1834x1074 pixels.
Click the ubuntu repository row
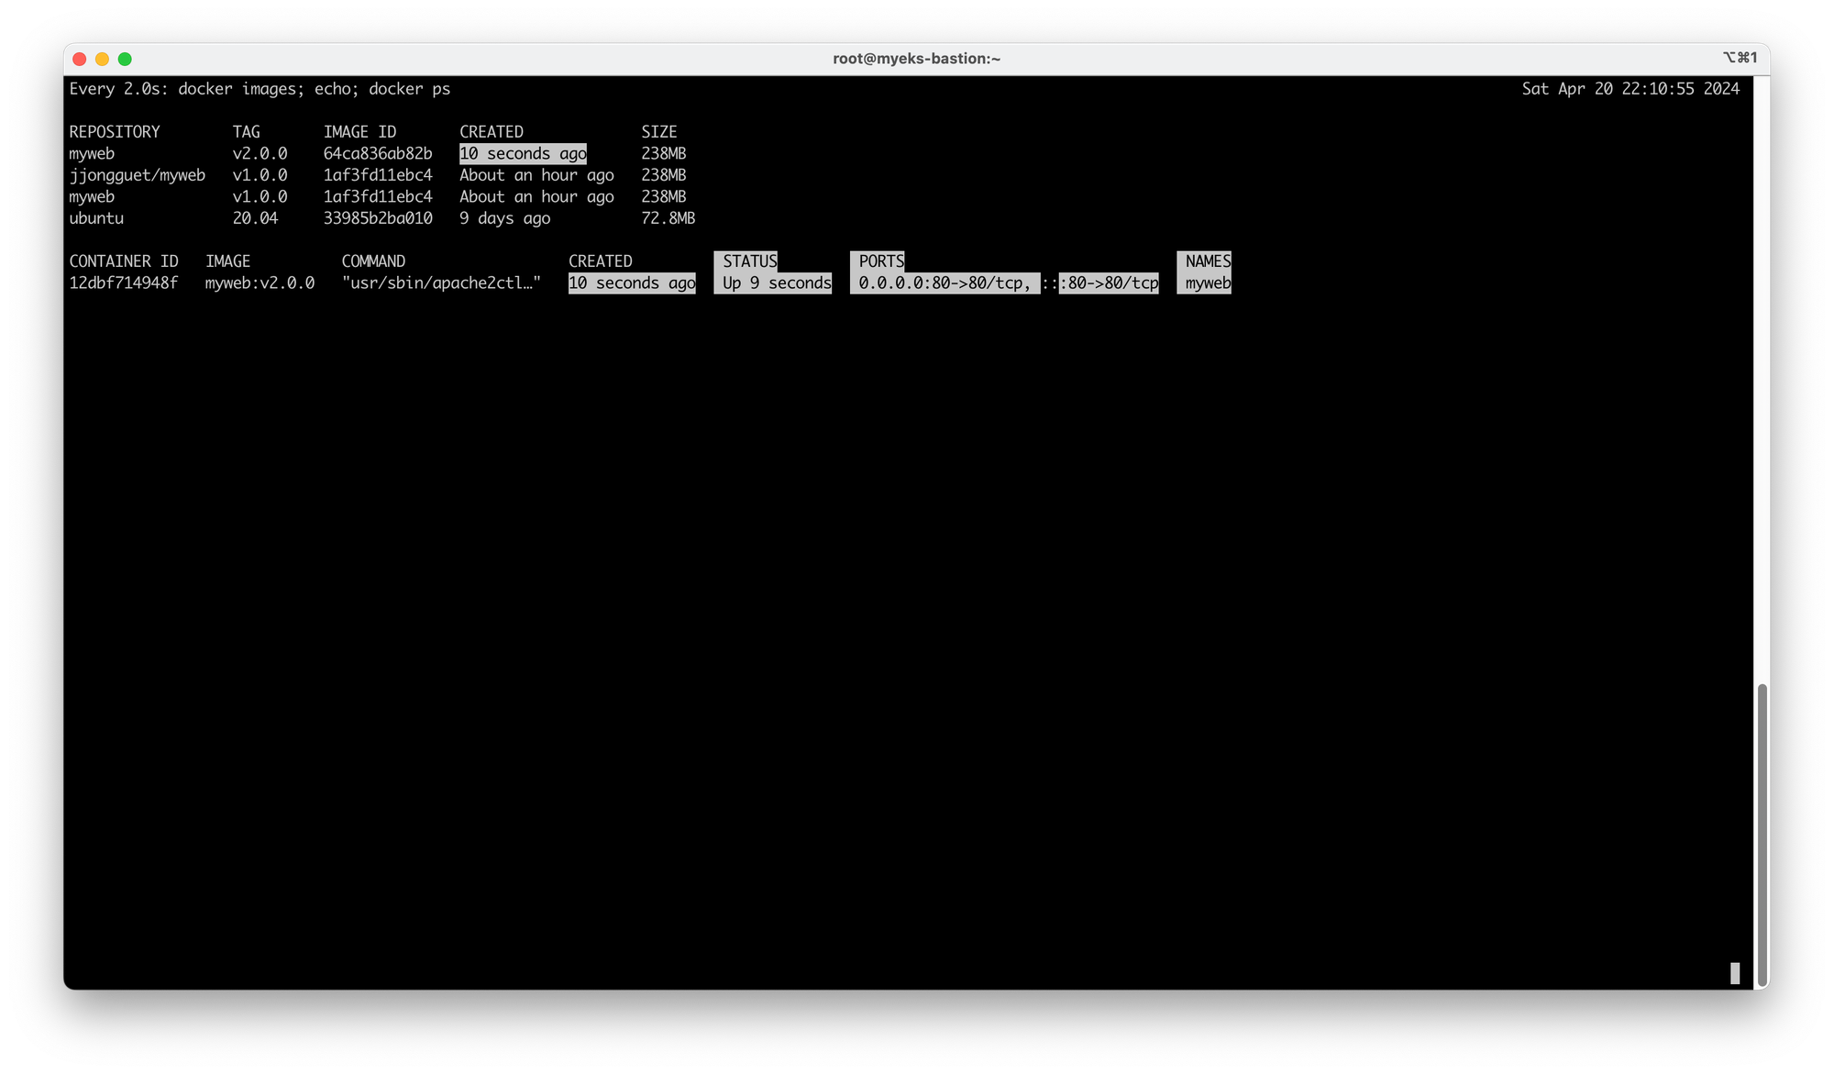click(96, 218)
